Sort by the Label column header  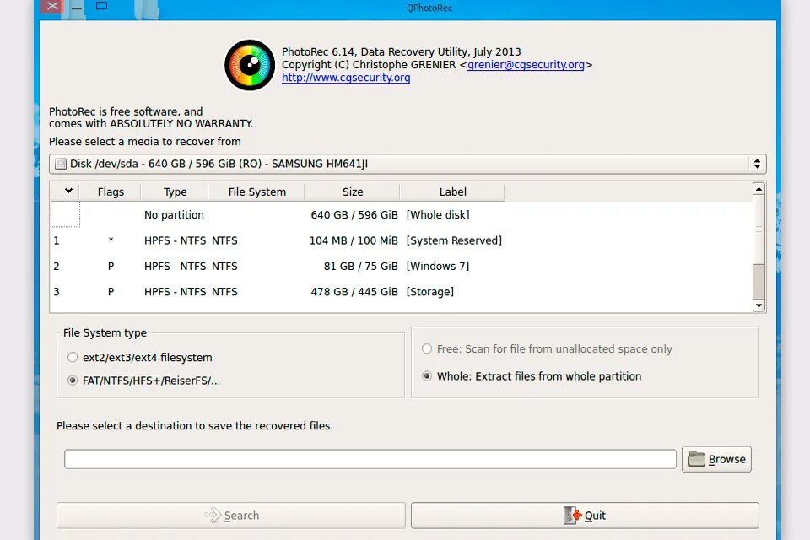452,192
